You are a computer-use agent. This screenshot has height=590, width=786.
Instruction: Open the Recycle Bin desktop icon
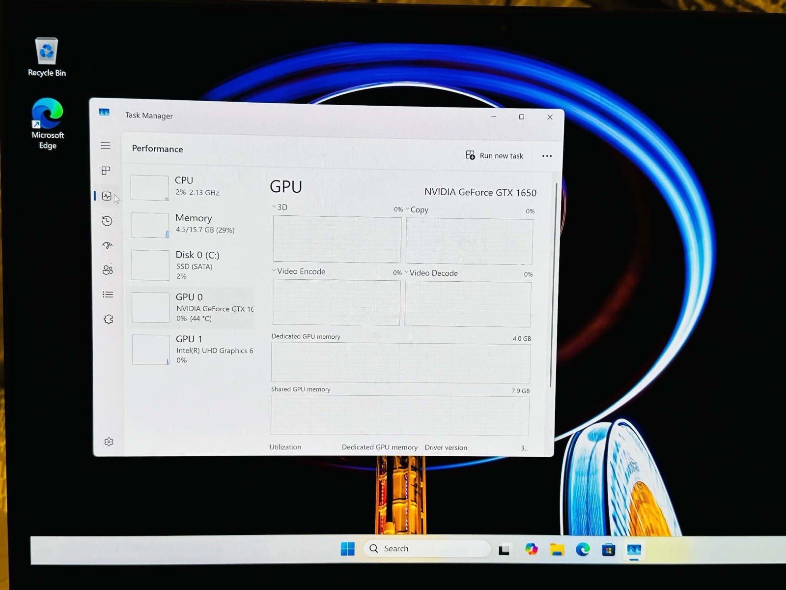[x=47, y=57]
